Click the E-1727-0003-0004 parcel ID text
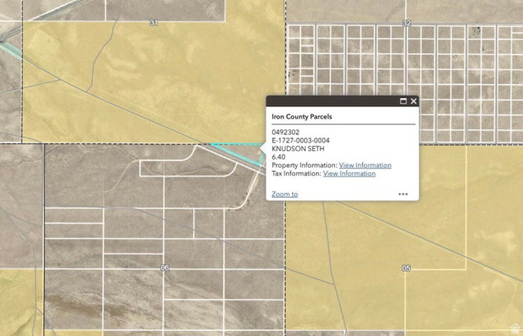The height and width of the screenshot is (336, 523). [x=301, y=141]
